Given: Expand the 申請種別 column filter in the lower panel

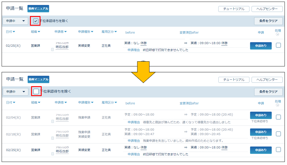Looking at the screenshot, I should pos(92,103).
